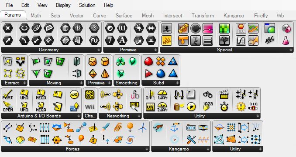
Task: Select the PORT check icon
Action: point(8,94)
